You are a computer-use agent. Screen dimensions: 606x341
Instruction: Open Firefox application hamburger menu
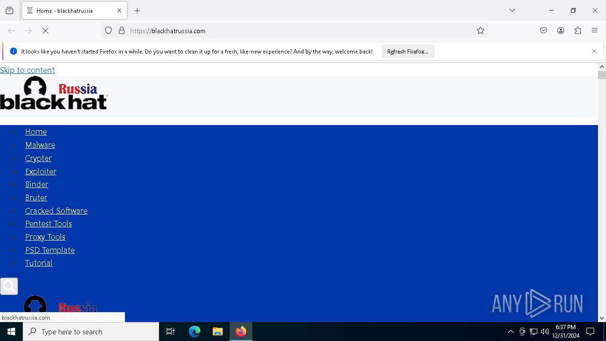click(595, 31)
